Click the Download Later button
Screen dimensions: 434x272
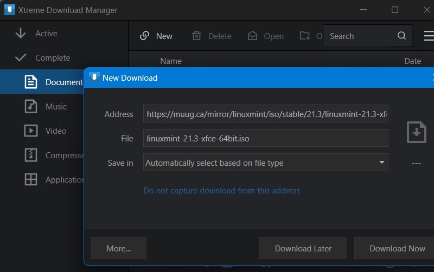click(x=303, y=248)
